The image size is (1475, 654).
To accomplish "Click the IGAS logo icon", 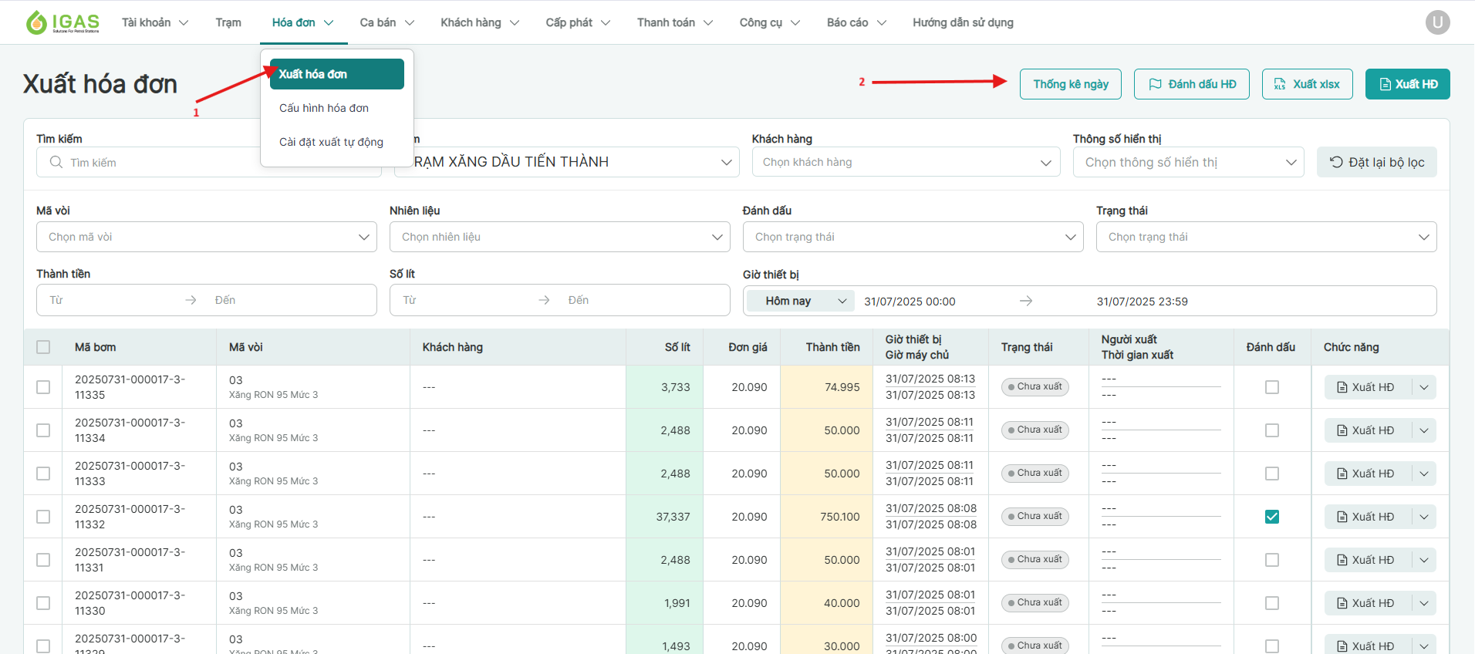I will (36, 22).
